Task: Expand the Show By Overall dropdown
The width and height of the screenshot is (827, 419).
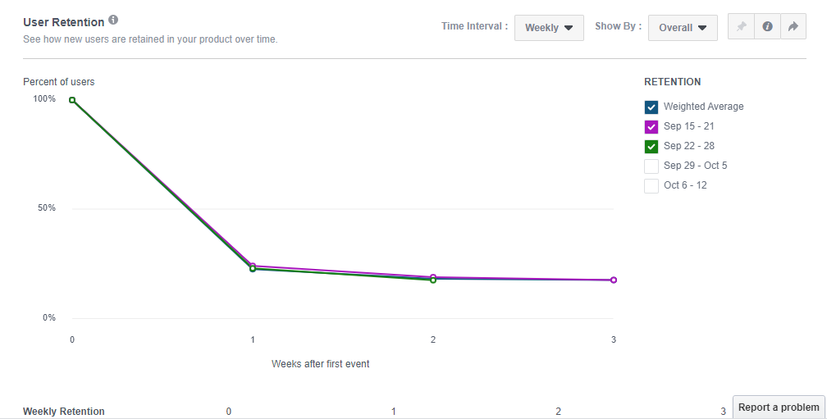Action: pyautogui.click(x=683, y=28)
